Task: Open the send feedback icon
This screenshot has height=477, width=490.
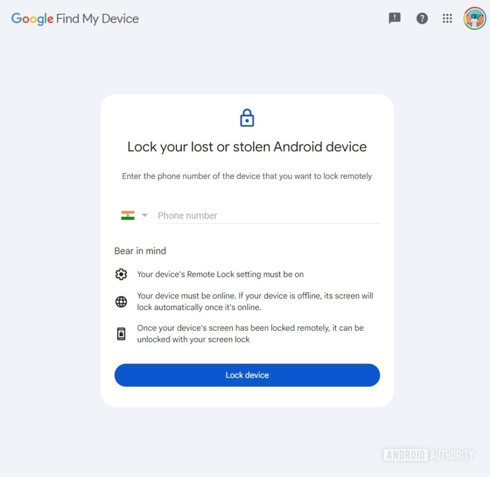Action: (x=394, y=18)
